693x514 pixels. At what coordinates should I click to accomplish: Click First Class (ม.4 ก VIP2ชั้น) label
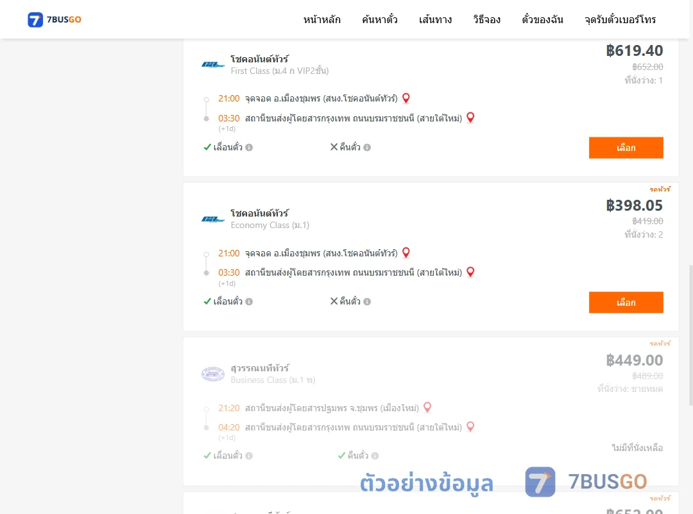(280, 71)
